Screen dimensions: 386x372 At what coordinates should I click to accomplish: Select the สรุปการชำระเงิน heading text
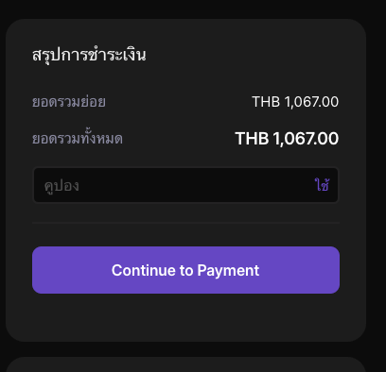point(89,55)
